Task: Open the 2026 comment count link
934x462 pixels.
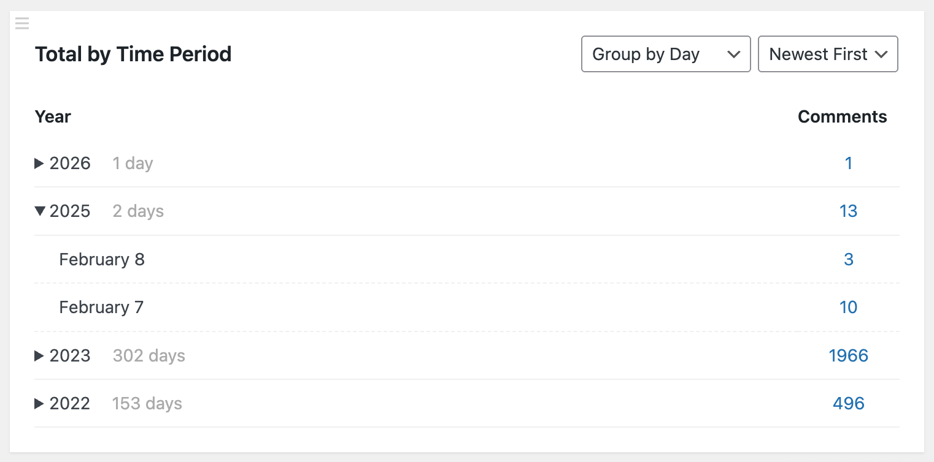Action: 849,164
